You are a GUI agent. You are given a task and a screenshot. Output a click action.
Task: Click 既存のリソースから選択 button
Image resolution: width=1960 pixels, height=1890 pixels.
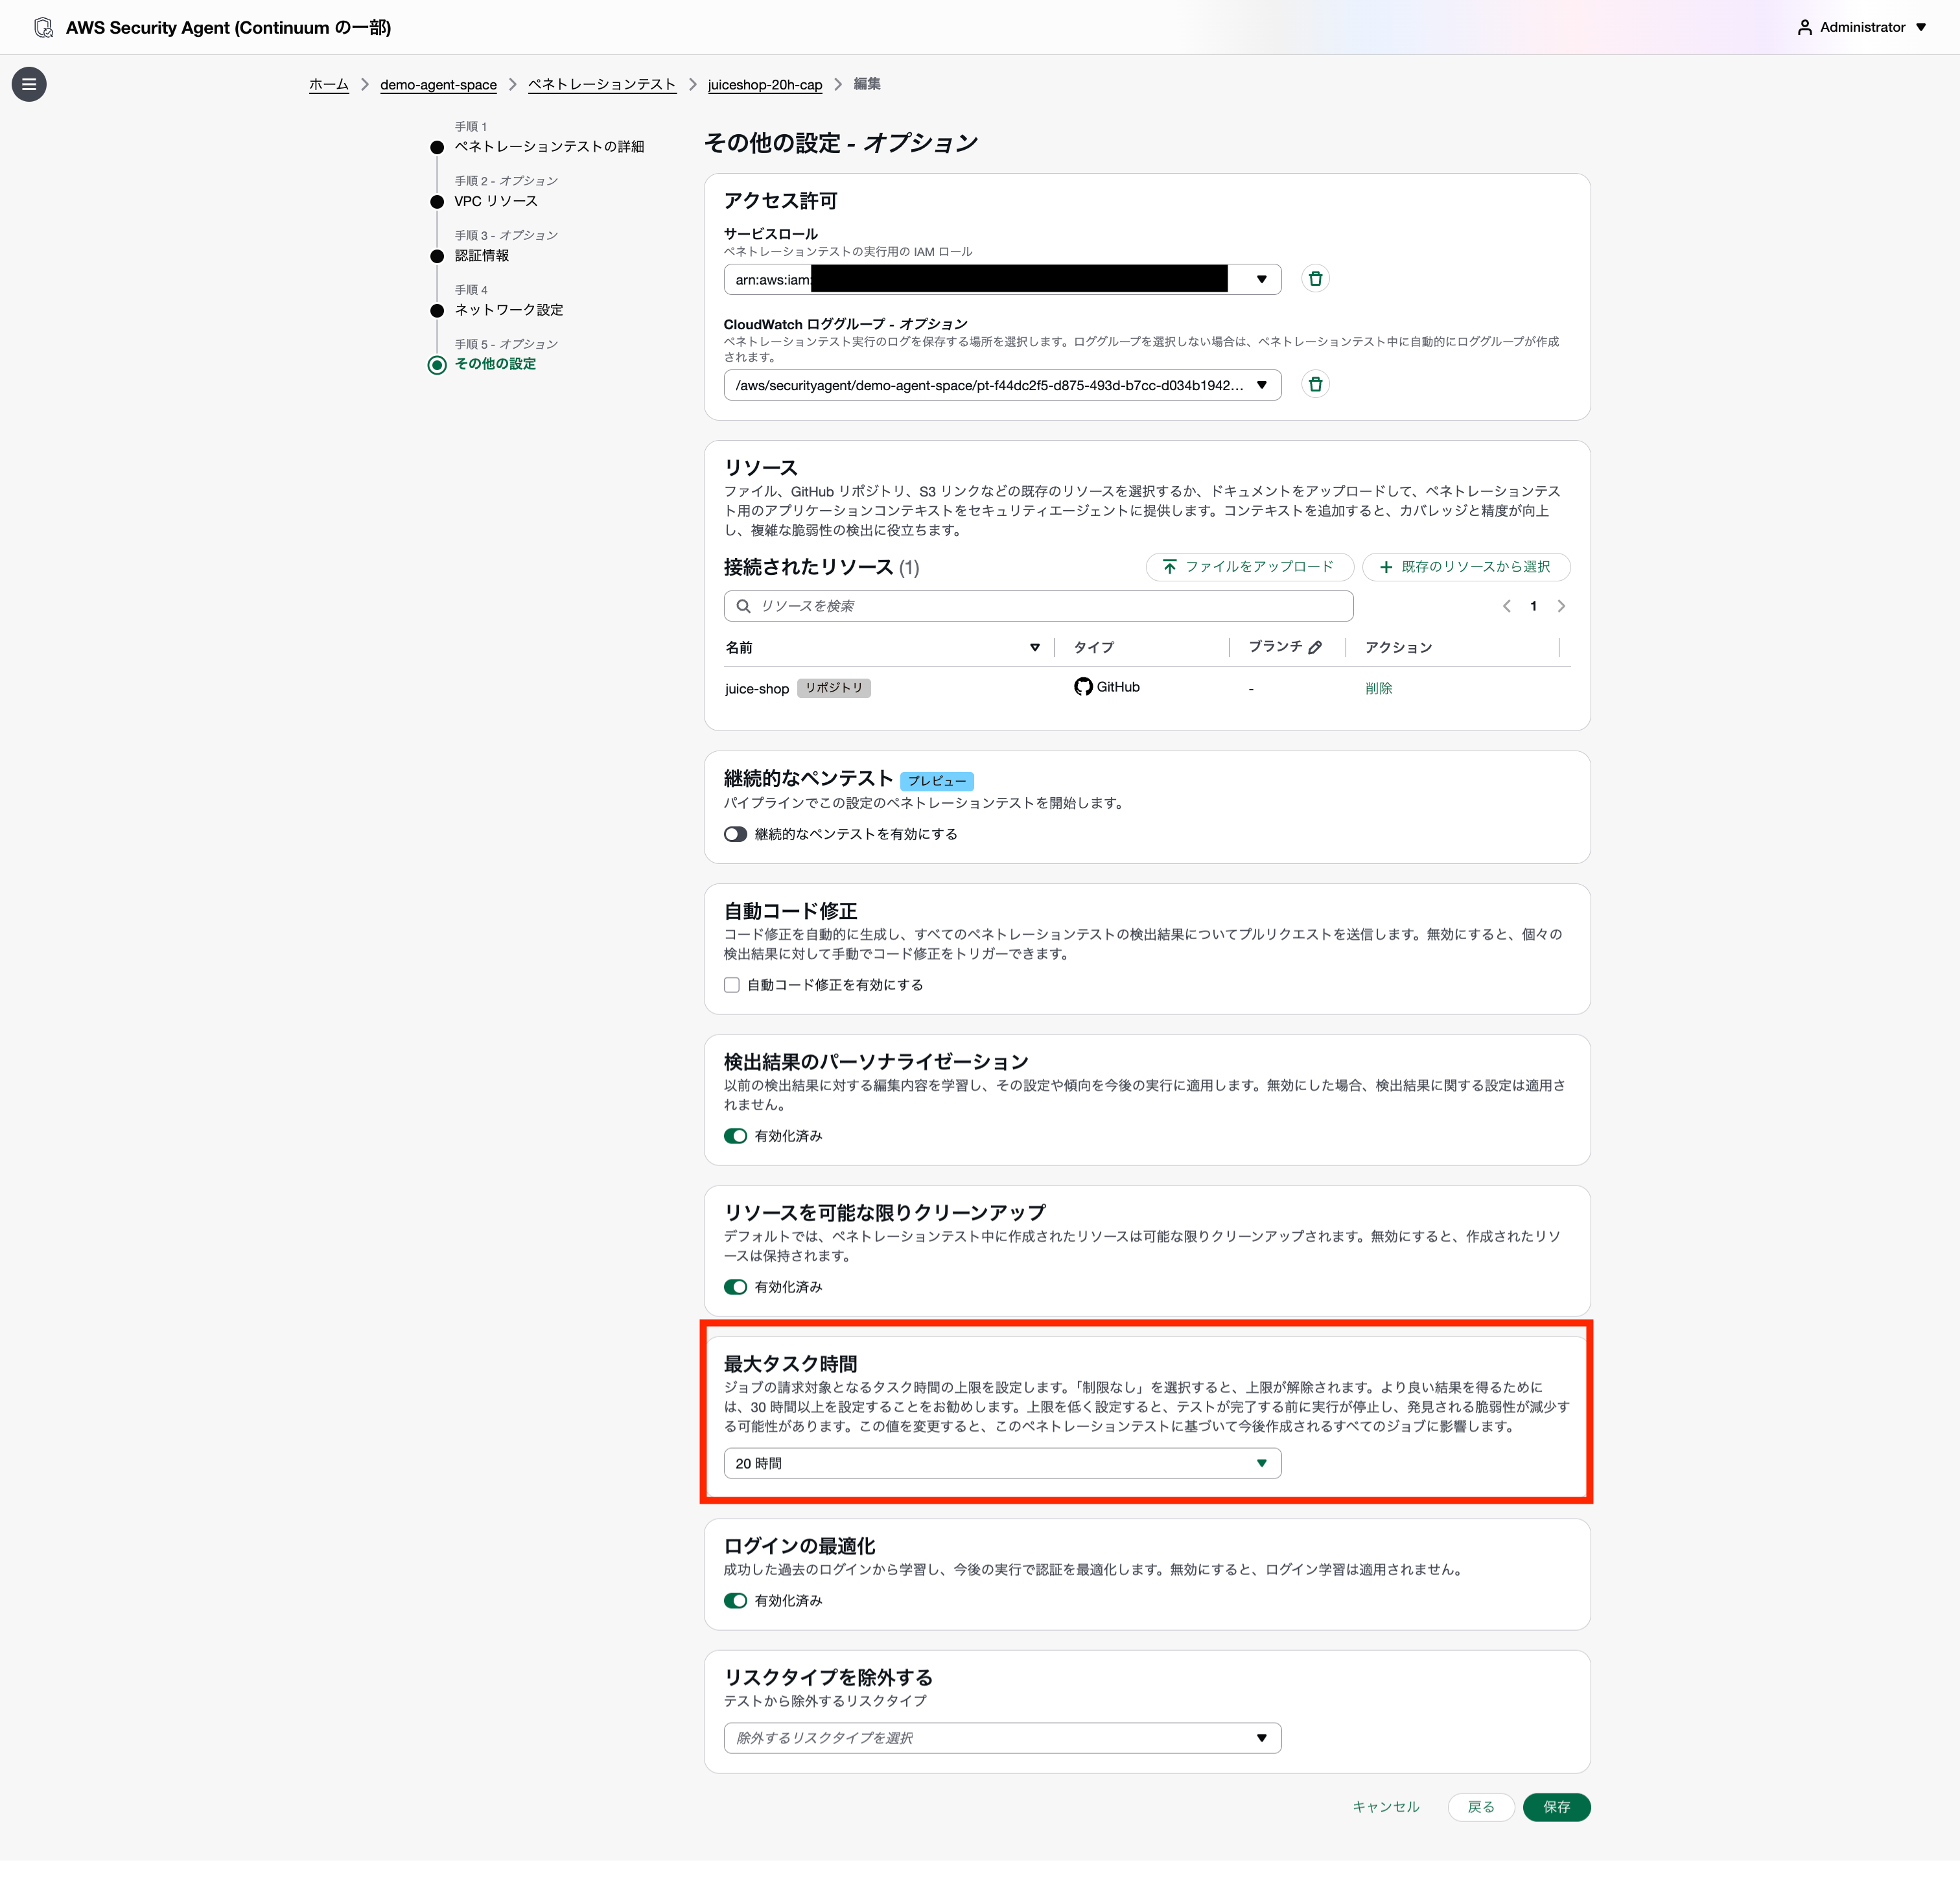[1466, 567]
